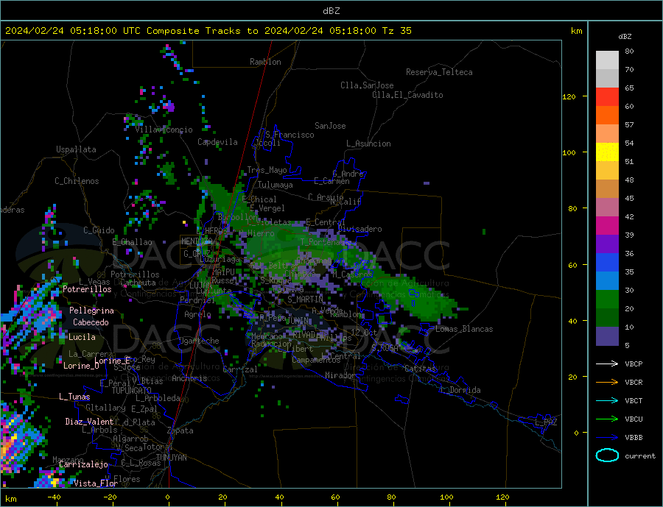Click the Divisadero map label

(x=359, y=229)
